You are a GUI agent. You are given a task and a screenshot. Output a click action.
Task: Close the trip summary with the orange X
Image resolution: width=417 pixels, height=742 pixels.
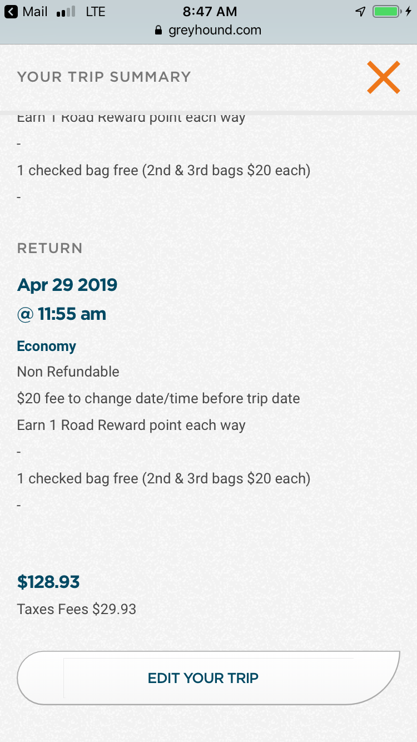(x=383, y=77)
